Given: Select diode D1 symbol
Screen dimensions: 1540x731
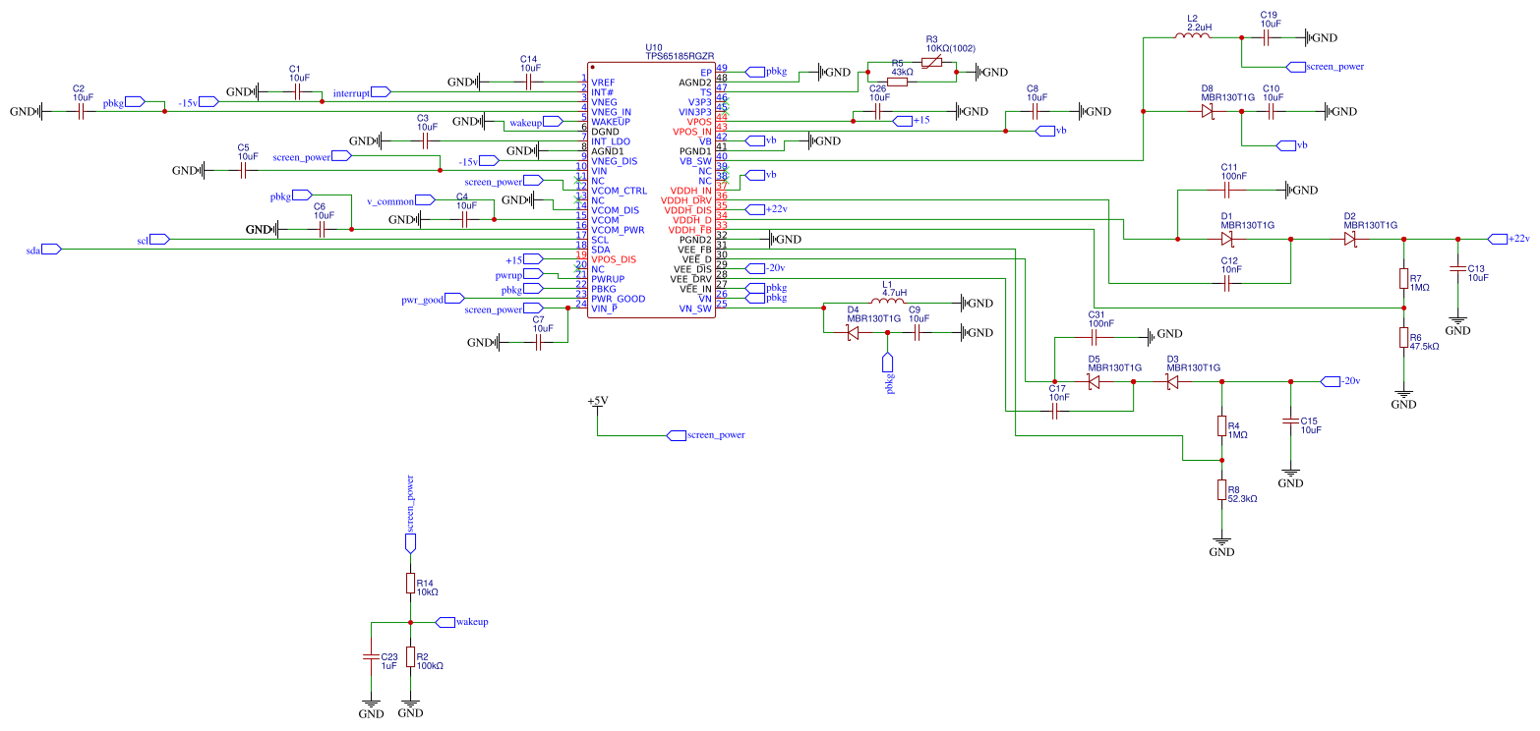Looking at the screenshot, I should tap(1226, 239).
